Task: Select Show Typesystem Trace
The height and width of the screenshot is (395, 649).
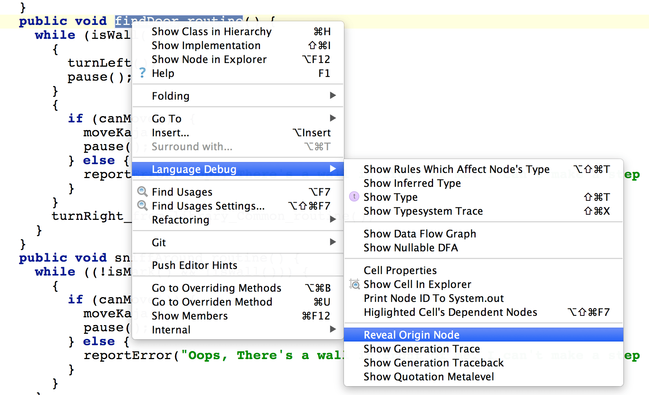Action: [423, 211]
